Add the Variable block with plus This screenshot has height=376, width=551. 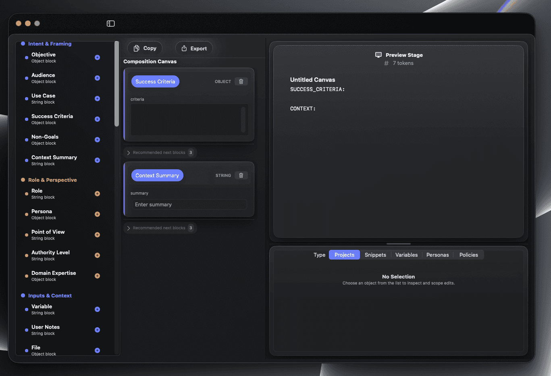[97, 310]
